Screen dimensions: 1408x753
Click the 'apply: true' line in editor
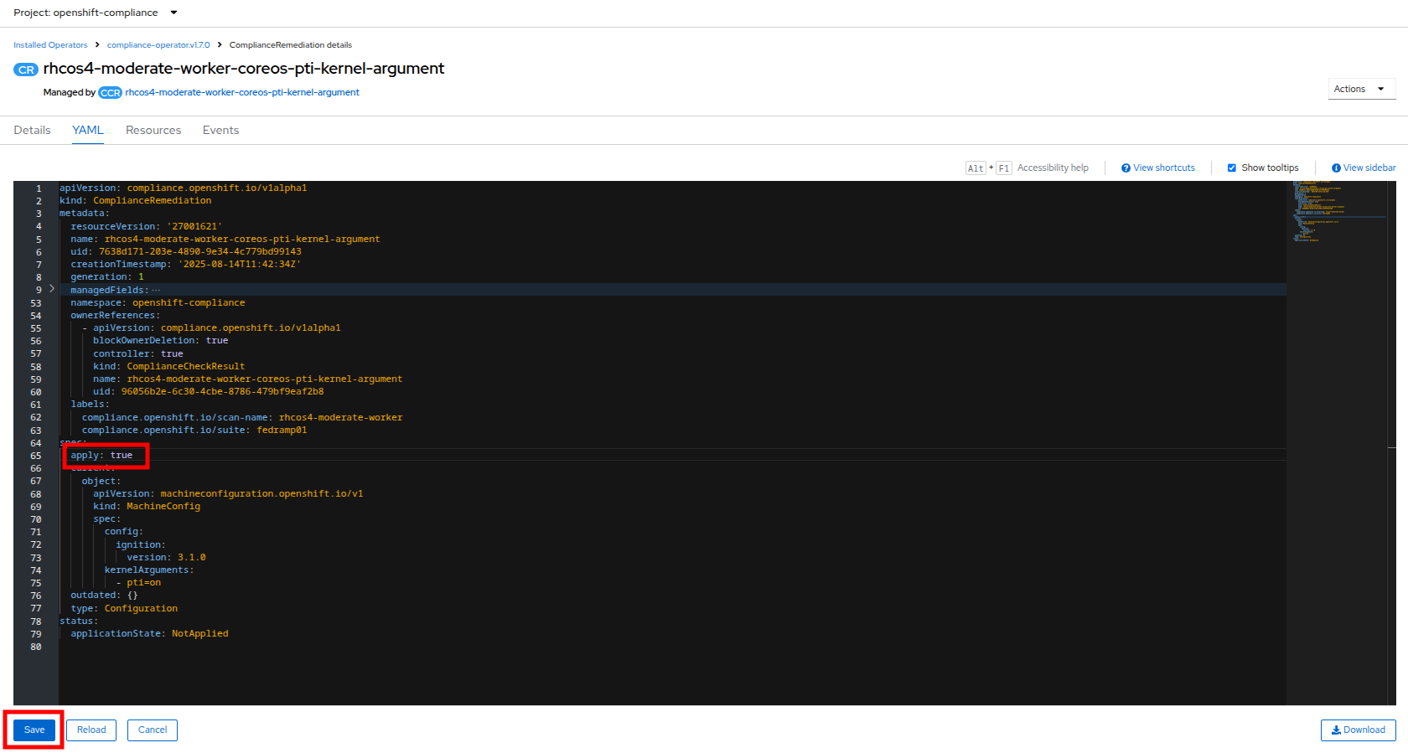[101, 456]
